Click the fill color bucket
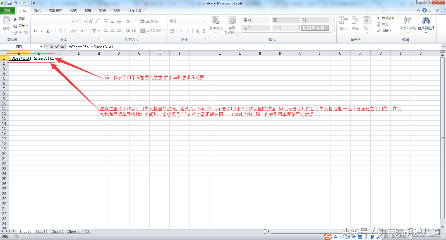 click(x=73, y=31)
